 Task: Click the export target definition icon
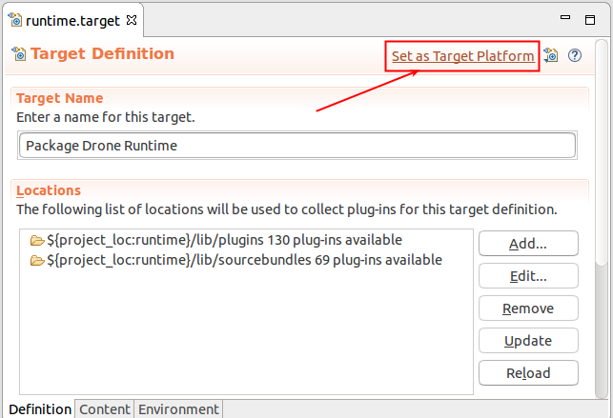pyautogui.click(x=551, y=55)
